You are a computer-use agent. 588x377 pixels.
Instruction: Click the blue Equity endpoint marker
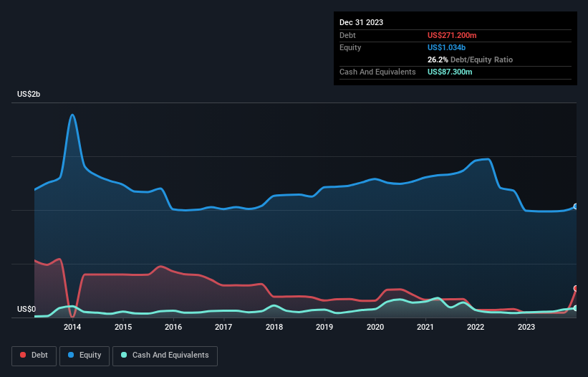pos(577,206)
